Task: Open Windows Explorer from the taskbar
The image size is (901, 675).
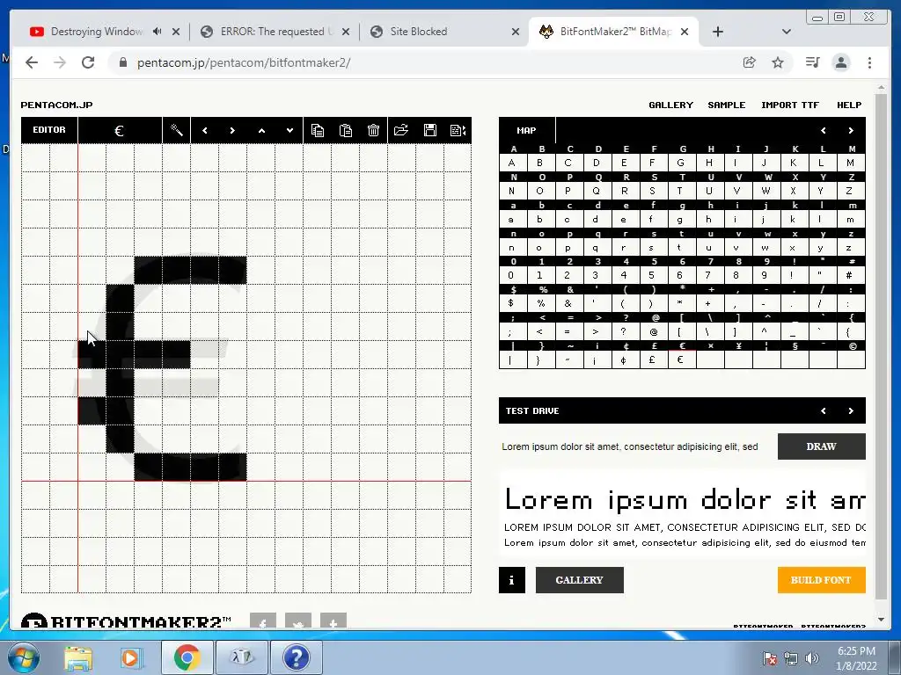Action: (77, 657)
